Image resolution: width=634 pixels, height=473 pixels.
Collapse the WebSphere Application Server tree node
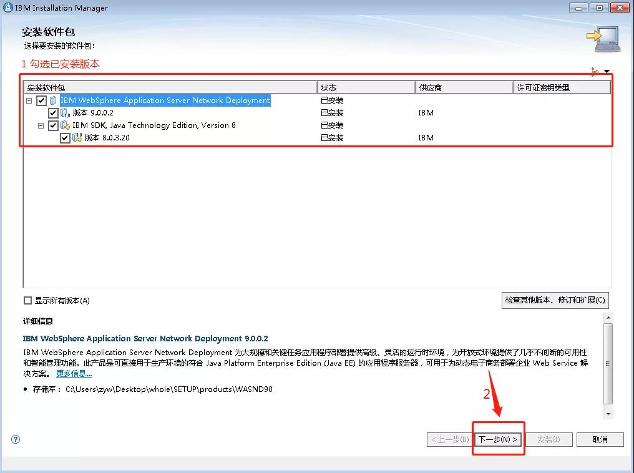click(29, 100)
